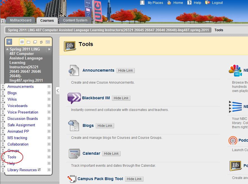This screenshot has height=184, width=248.
Task: Click the drag handle beside Announcements menu item
Action: [x=3, y=86]
